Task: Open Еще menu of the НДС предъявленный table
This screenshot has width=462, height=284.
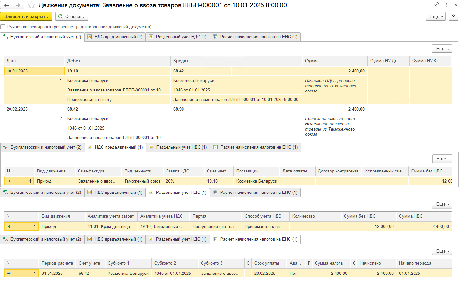Action: (442, 159)
